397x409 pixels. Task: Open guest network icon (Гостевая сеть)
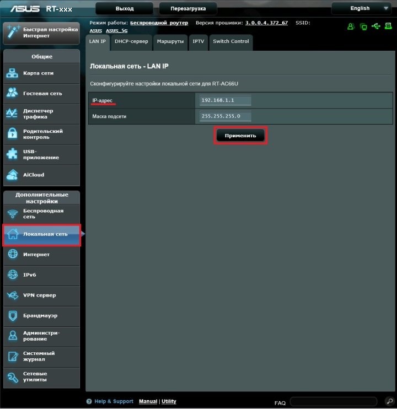coord(12,93)
